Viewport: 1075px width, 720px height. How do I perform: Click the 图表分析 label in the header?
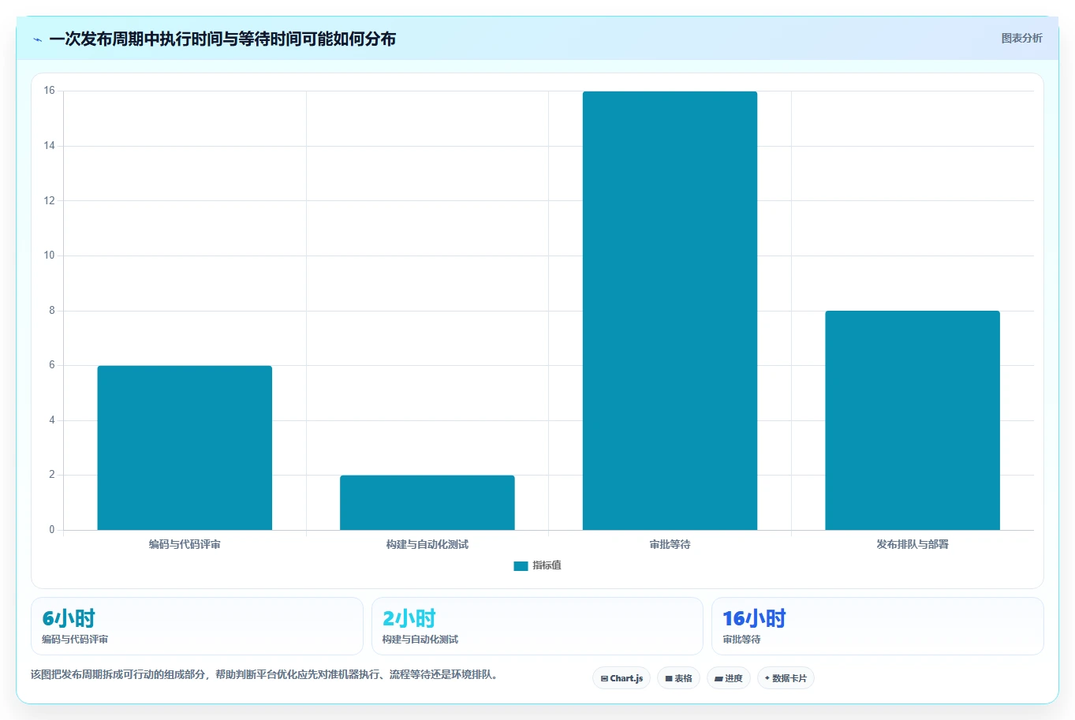[1021, 38]
